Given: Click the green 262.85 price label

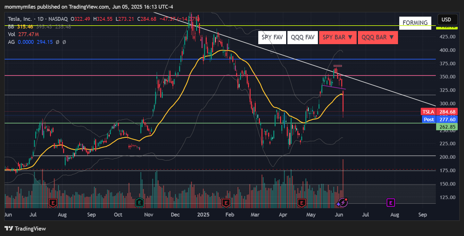Looking at the screenshot, I should (447, 127).
